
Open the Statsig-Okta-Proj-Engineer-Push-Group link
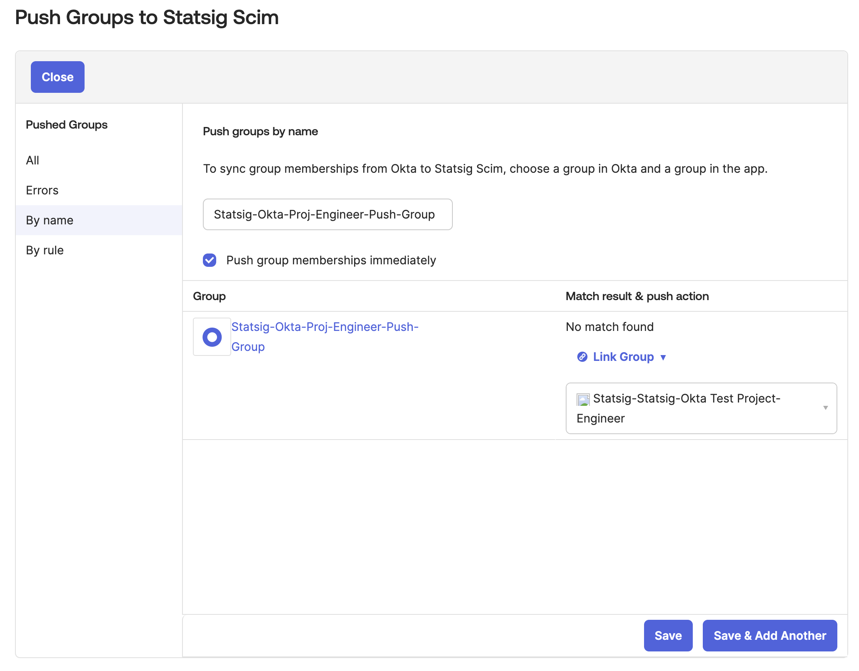[325, 336]
